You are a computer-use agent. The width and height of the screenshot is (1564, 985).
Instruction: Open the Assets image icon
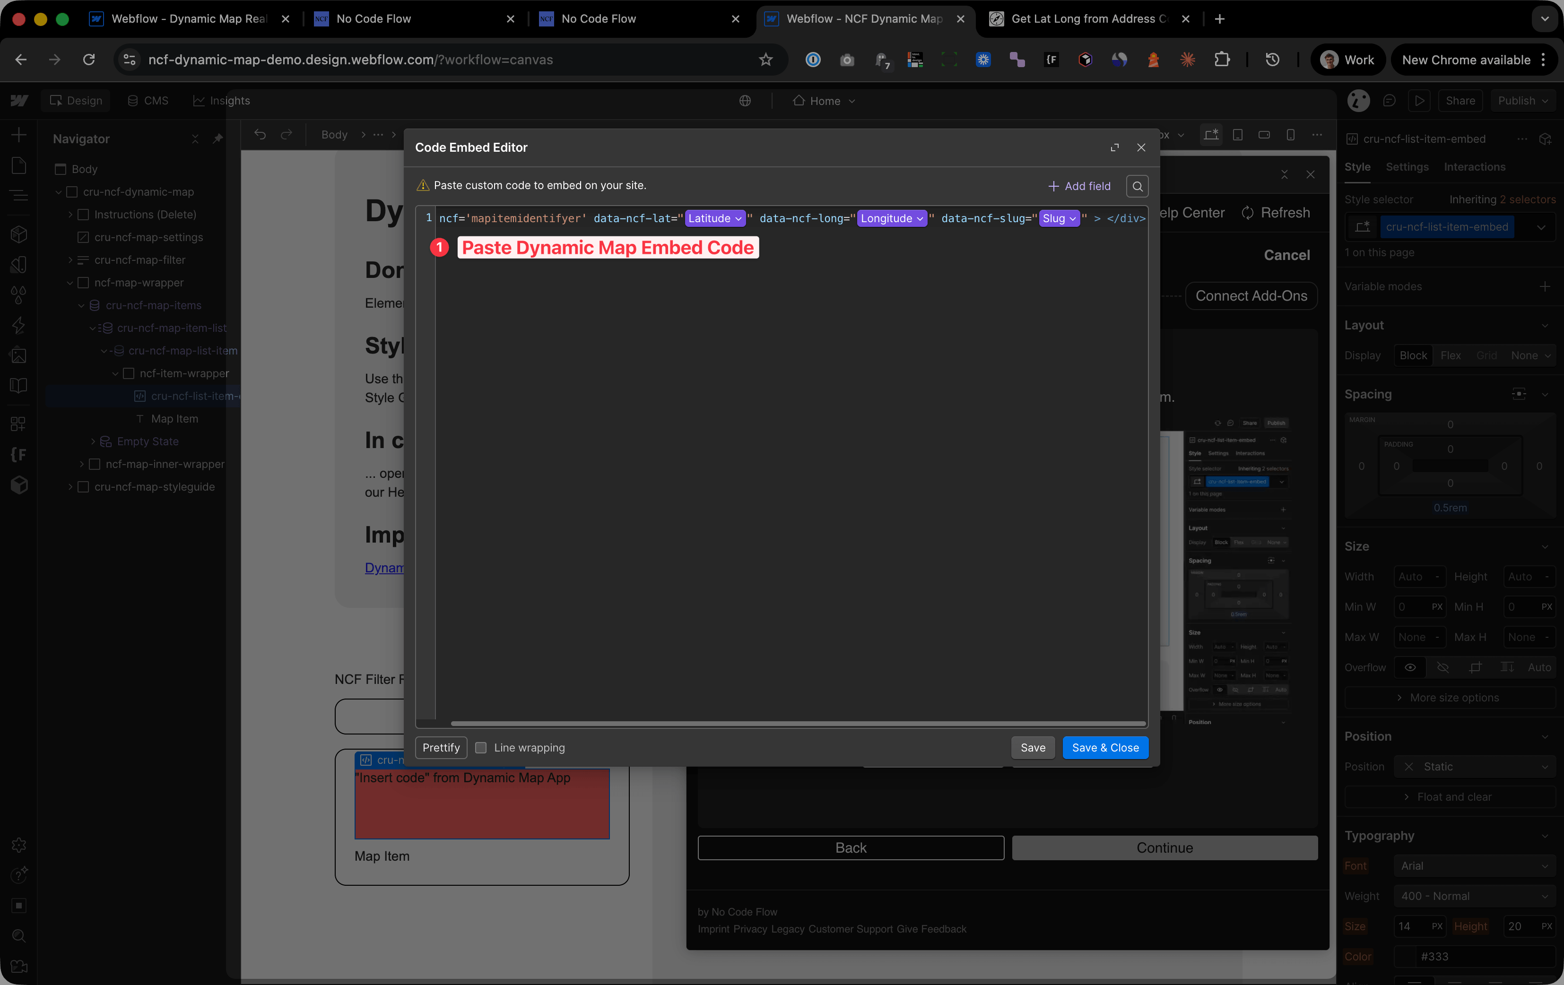point(19,355)
